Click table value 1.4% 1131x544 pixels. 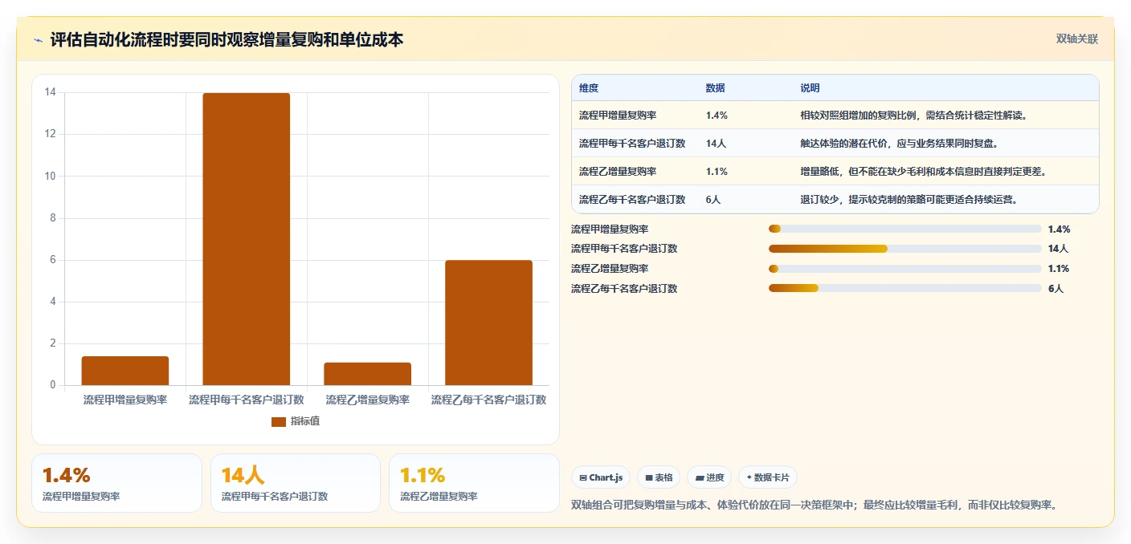[717, 116]
